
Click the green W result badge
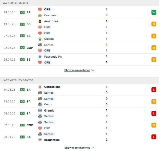(154, 12)
